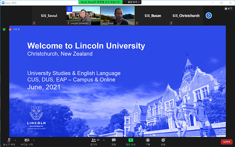Click 'Welcome to Lincoln University' slide title

pyautogui.click(x=86, y=46)
